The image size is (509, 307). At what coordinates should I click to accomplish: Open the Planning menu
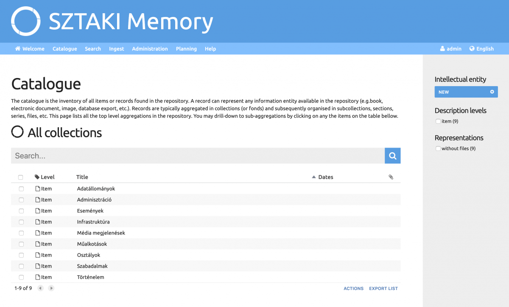(x=186, y=49)
